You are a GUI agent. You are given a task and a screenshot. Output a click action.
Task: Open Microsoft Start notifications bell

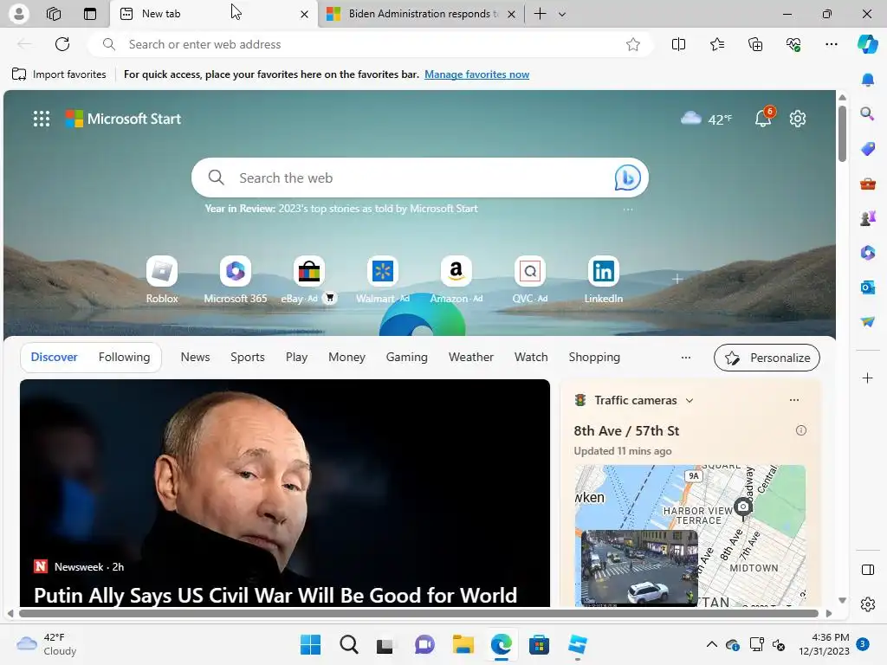pyautogui.click(x=764, y=118)
